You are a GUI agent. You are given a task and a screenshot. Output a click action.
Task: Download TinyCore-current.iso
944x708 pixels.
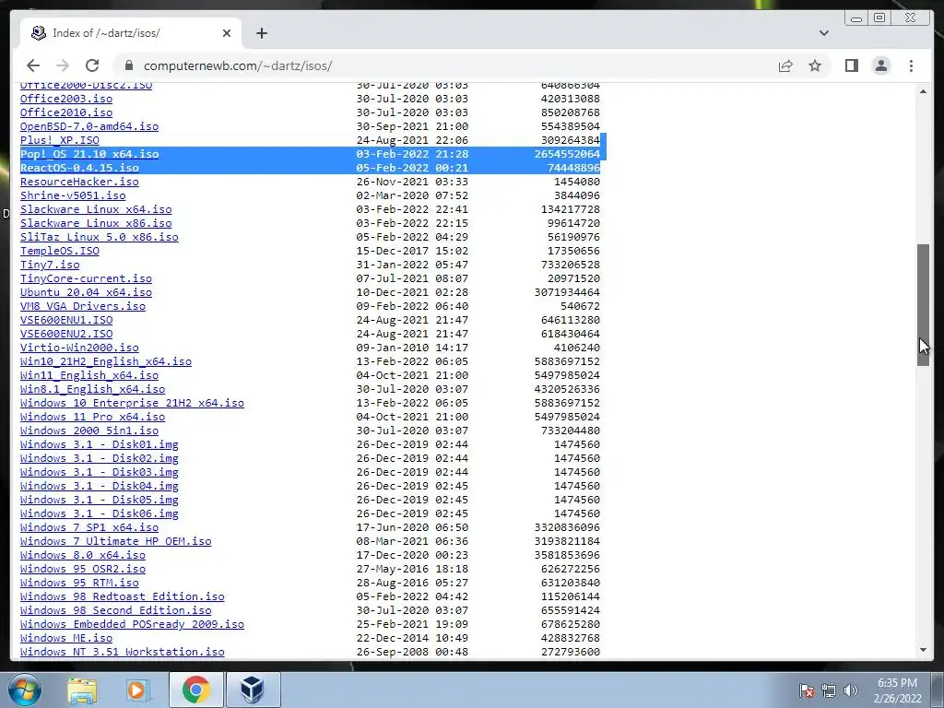click(x=86, y=278)
